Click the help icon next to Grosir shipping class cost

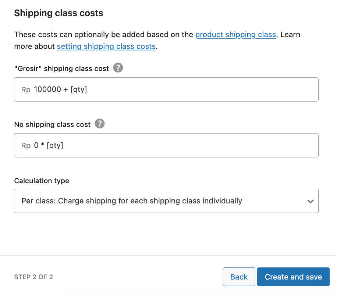pyautogui.click(x=118, y=68)
